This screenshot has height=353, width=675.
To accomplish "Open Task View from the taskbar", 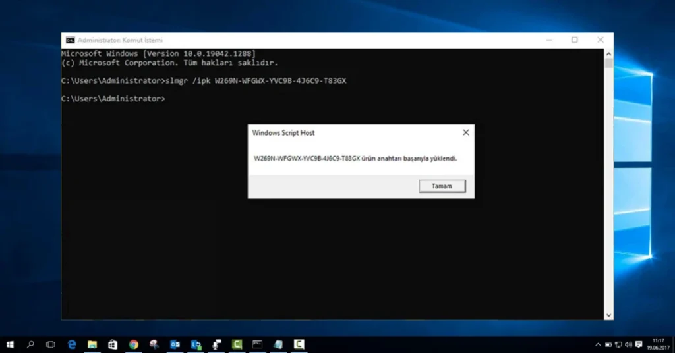I will pos(50,344).
